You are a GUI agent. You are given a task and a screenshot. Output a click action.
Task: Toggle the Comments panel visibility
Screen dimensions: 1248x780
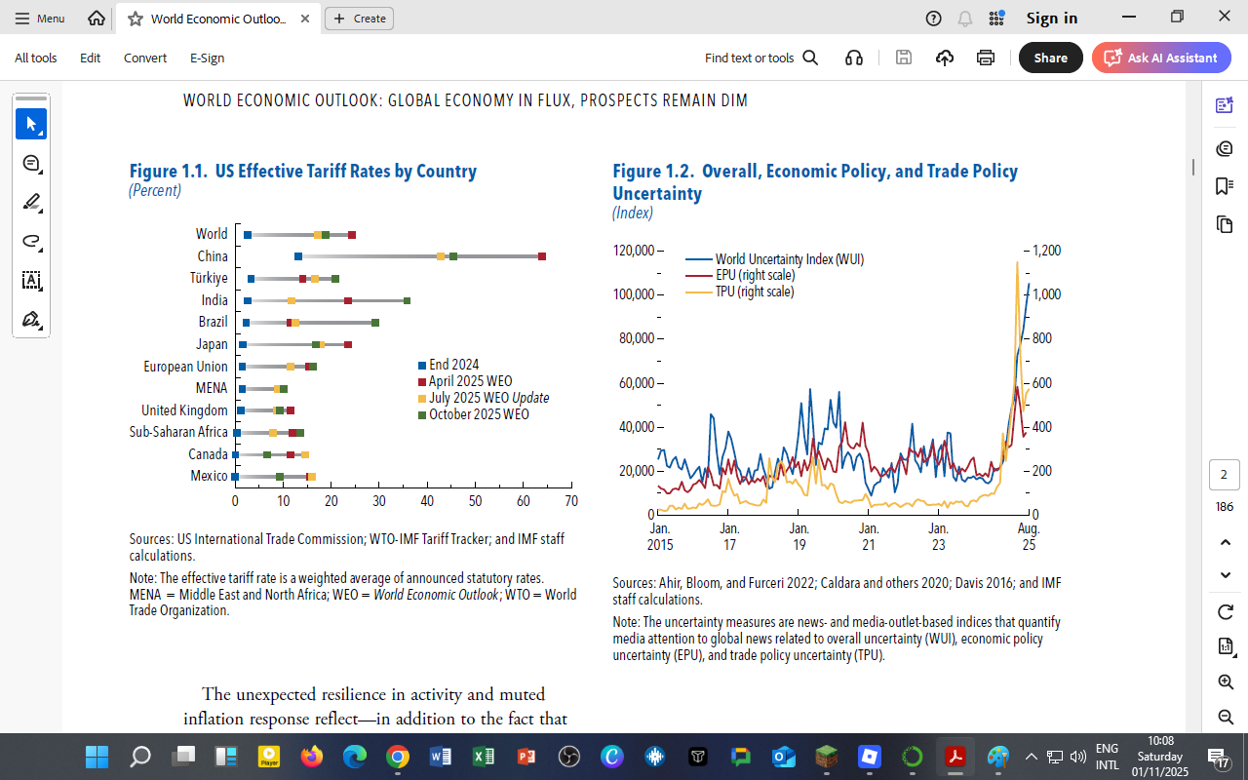(x=1224, y=147)
